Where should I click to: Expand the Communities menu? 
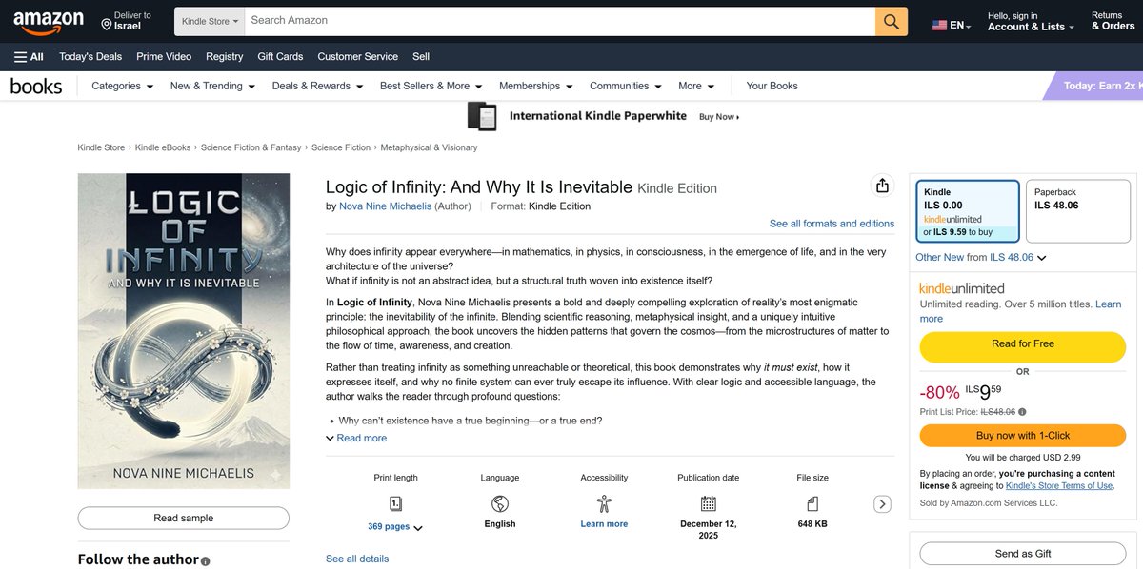click(x=626, y=86)
